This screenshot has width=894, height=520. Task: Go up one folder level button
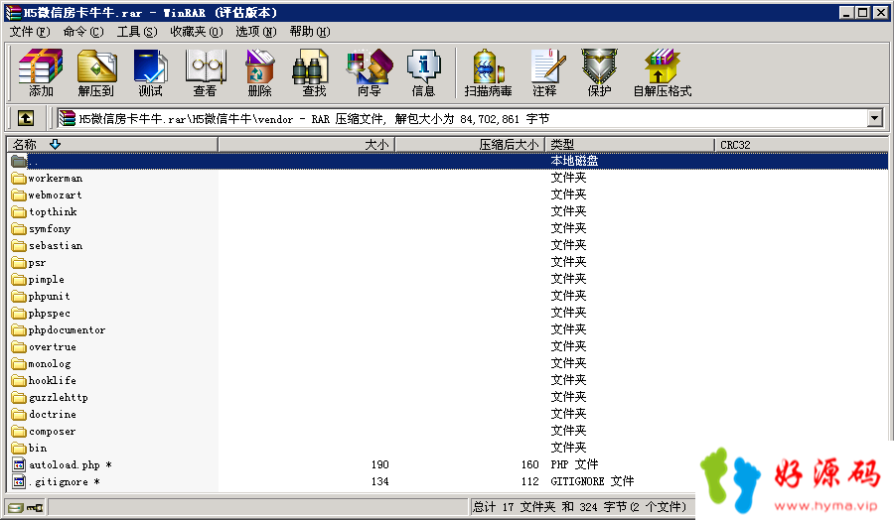[x=26, y=118]
